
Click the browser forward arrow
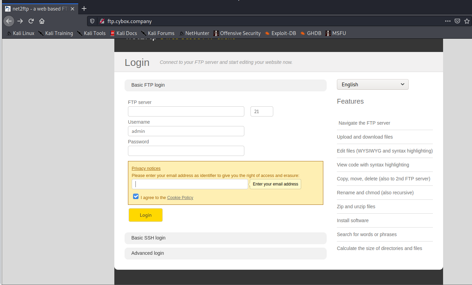point(20,21)
